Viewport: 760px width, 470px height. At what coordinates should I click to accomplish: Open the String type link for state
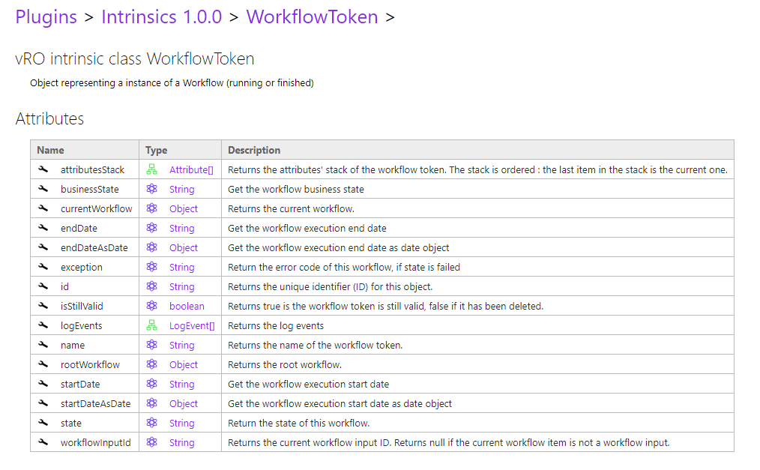tap(182, 423)
